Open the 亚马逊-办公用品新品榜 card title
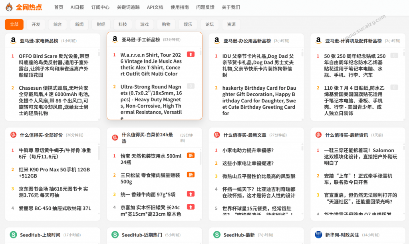Viewport: 409px width, 244px height. pos(247,41)
